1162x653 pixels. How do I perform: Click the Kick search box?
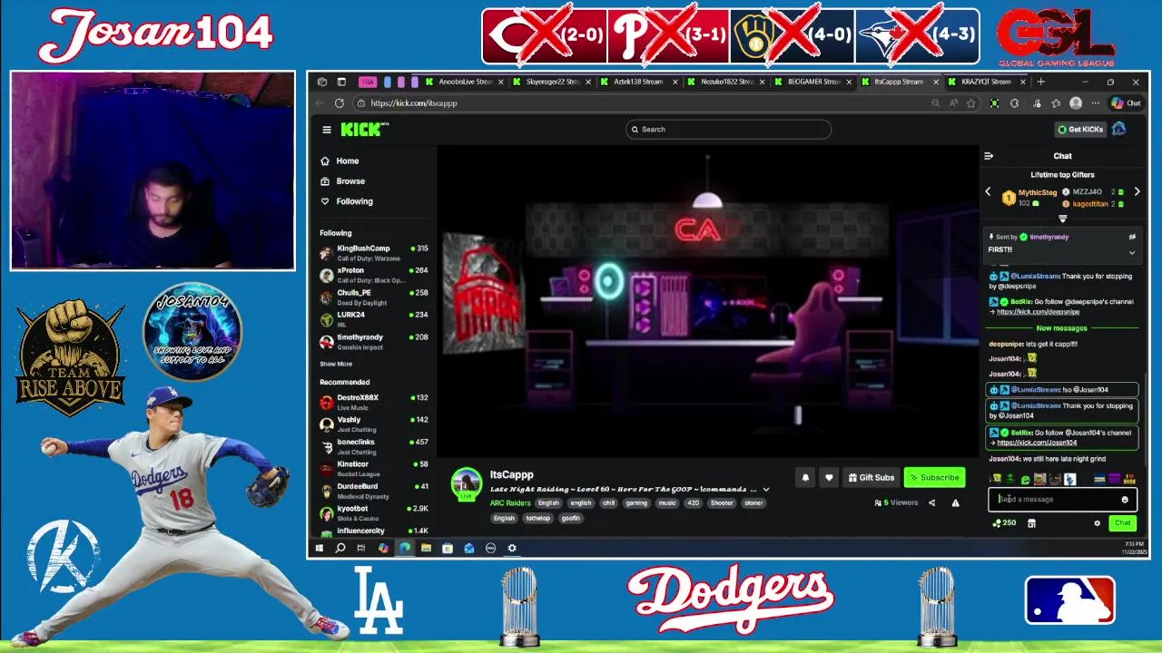[x=728, y=130]
